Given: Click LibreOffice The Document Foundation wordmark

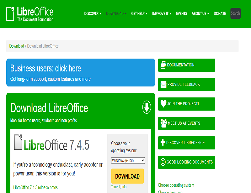Looking at the screenshot, I should tap(35, 14).
